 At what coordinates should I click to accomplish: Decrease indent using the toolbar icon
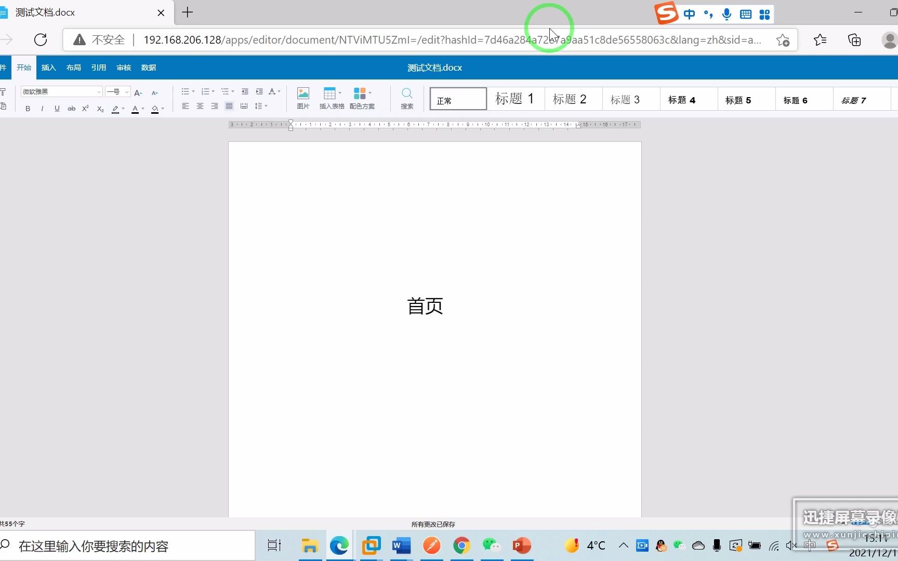pos(244,91)
